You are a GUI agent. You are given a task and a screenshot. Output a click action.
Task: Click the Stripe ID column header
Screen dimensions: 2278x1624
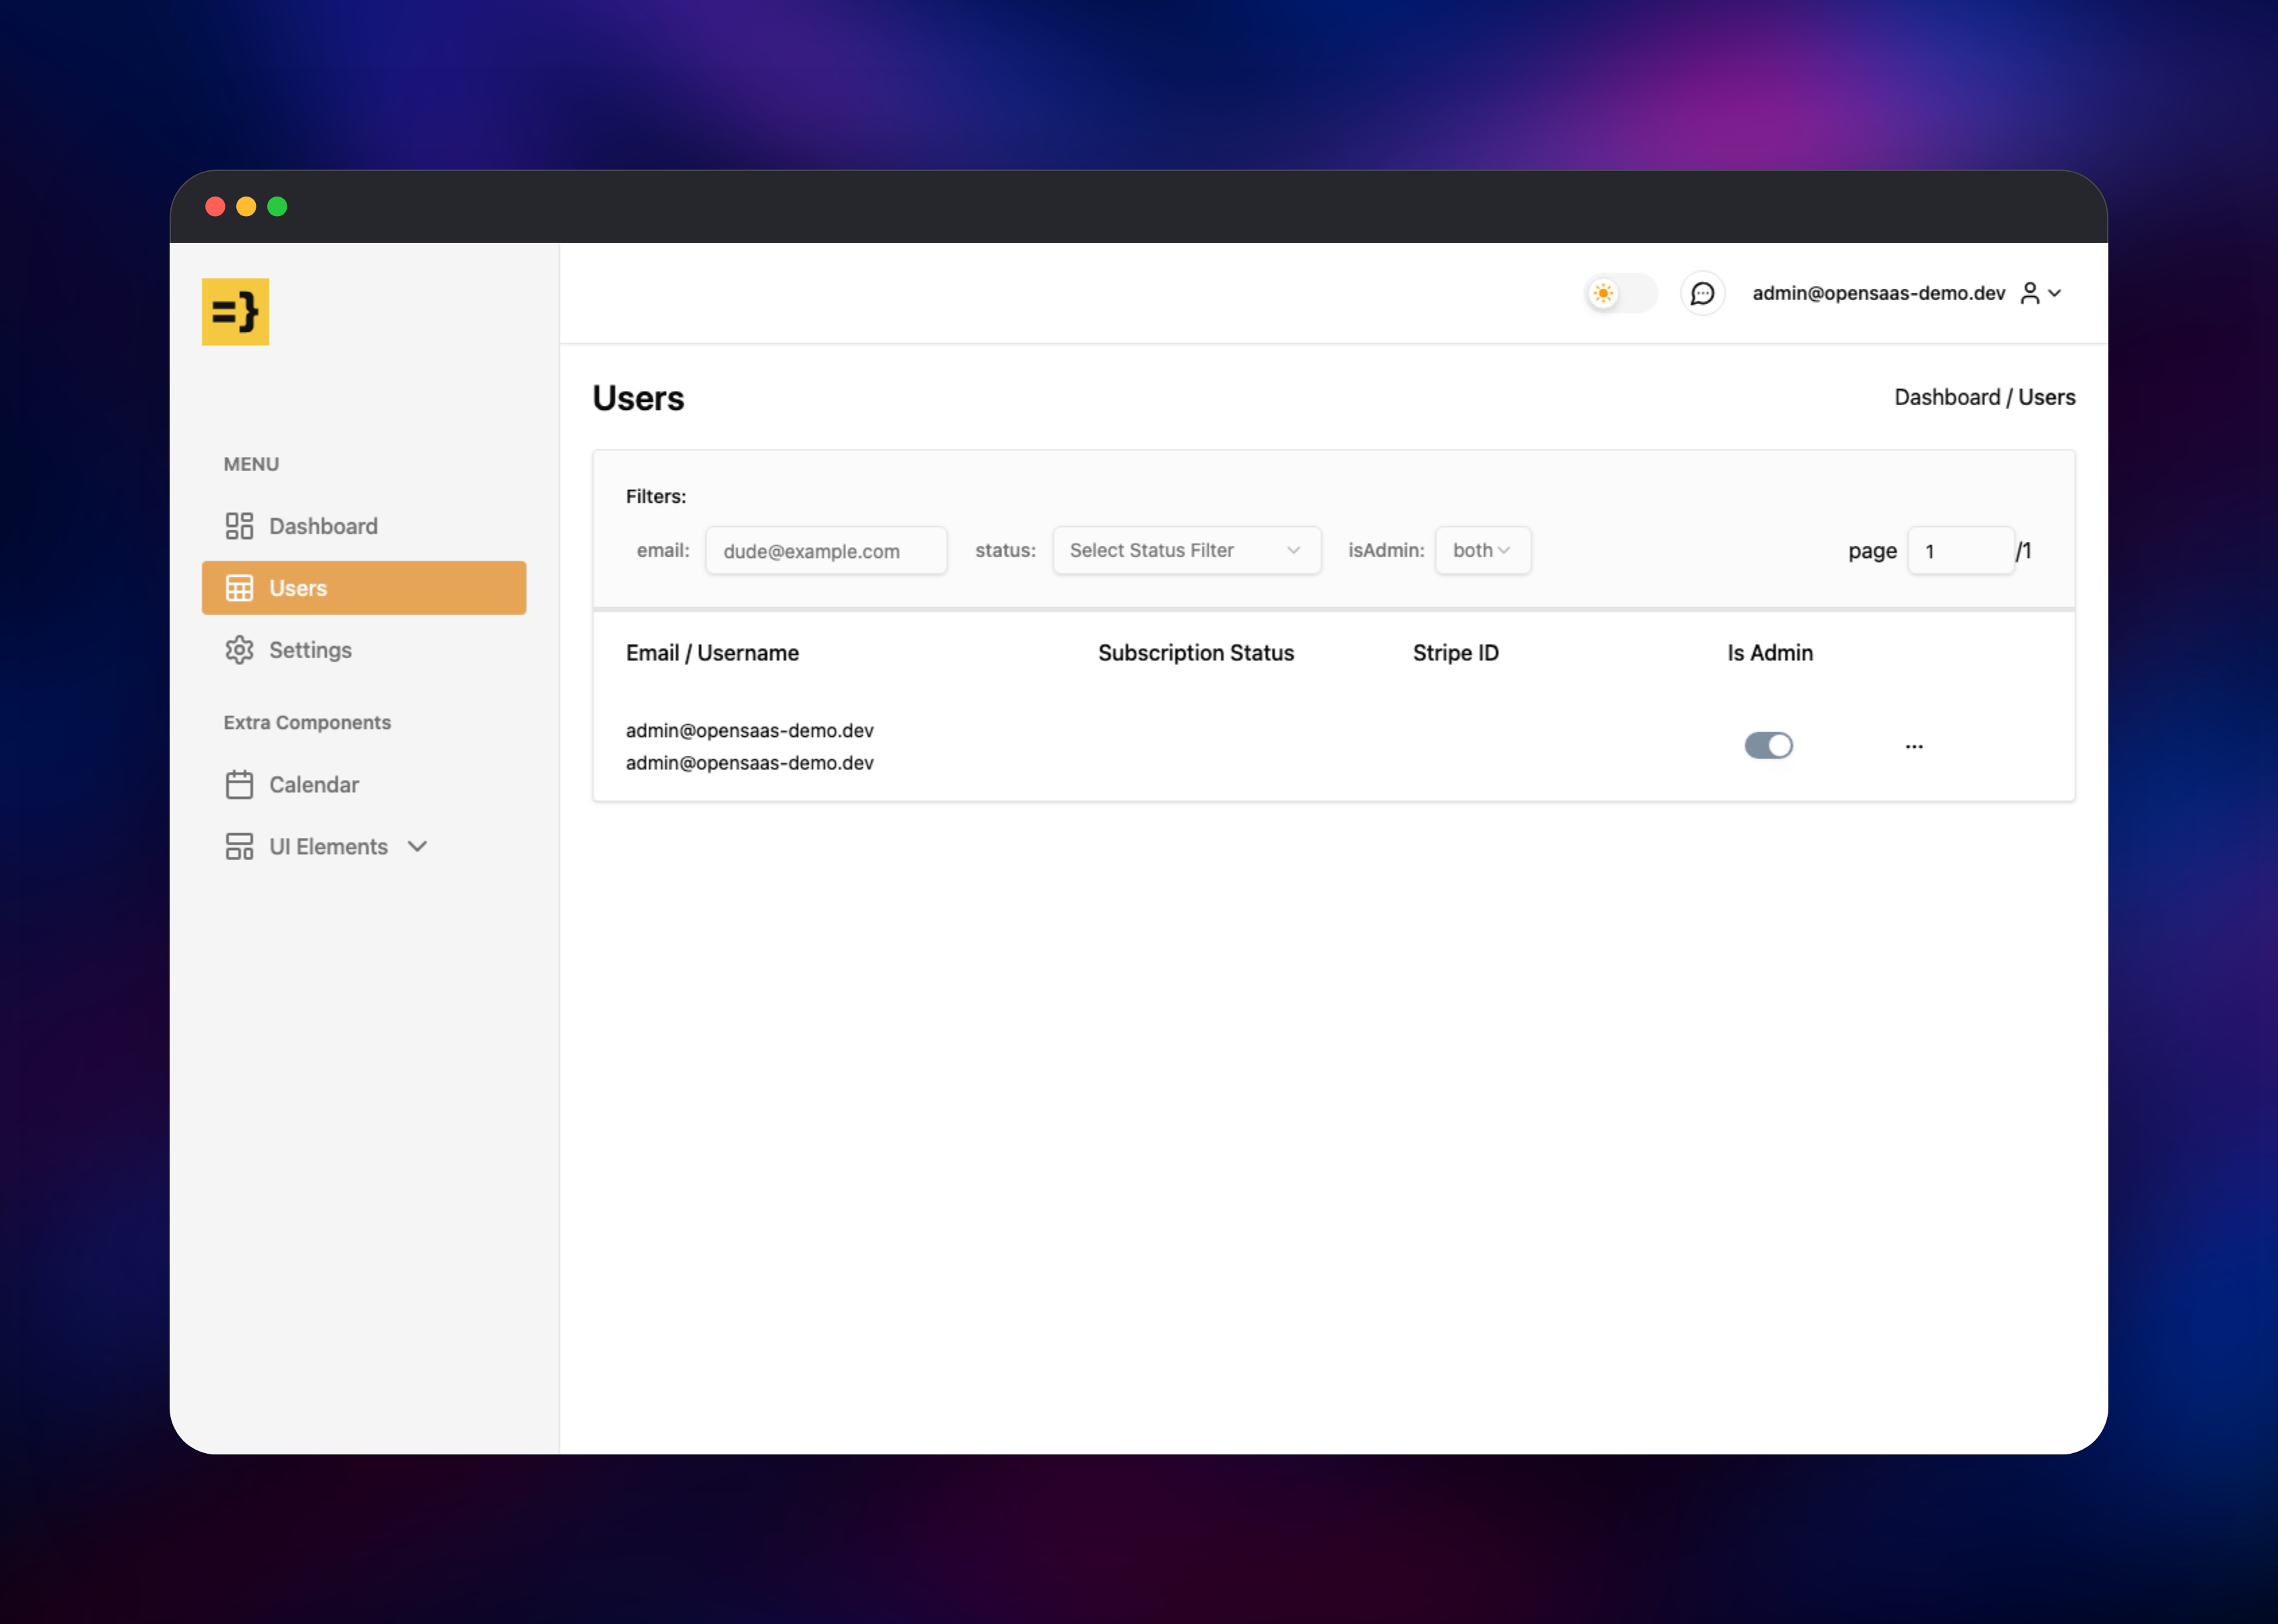tap(1455, 653)
